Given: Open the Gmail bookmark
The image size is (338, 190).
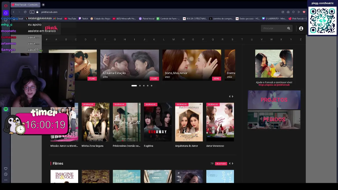Looking at the screenshot, I should (58, 18).
